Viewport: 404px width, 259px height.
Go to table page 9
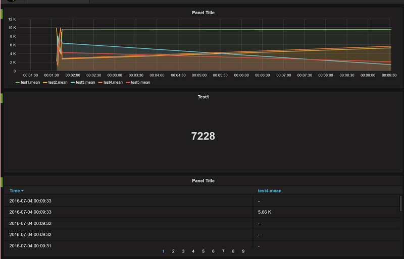(x=243, y=251)
